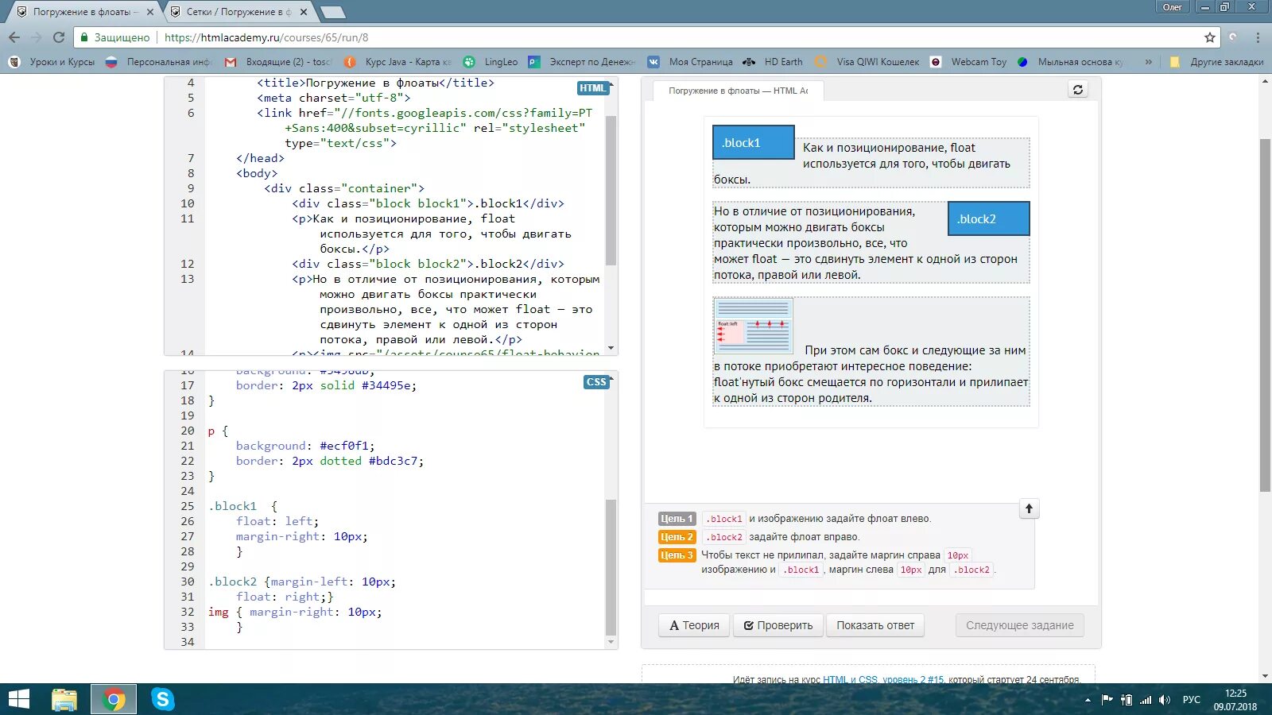
Task: Go back with the browser back arrow
Action: (14, 37)
